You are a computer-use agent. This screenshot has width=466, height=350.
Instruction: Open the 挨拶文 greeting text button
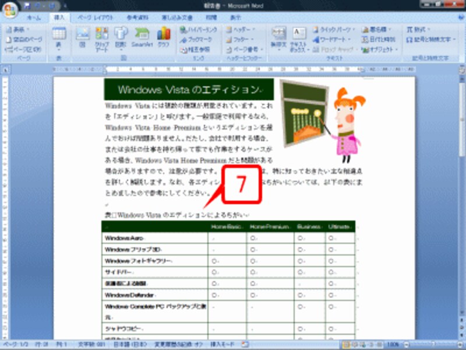click(x=278, y=38)
